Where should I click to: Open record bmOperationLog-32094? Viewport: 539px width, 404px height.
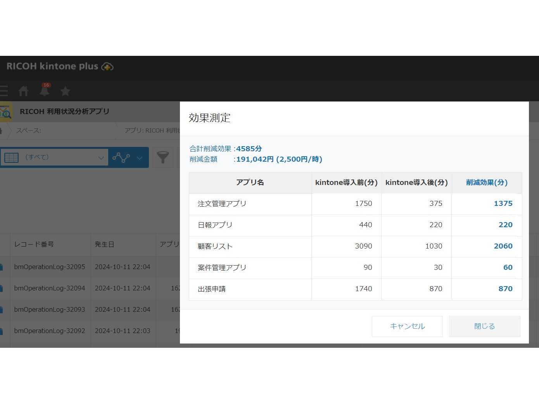(x=50, y=288)
